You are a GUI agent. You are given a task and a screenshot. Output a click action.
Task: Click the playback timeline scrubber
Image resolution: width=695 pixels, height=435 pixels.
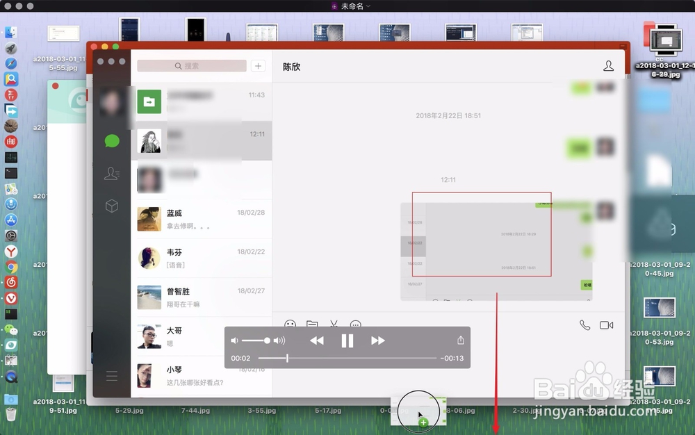tap(287, 358)
